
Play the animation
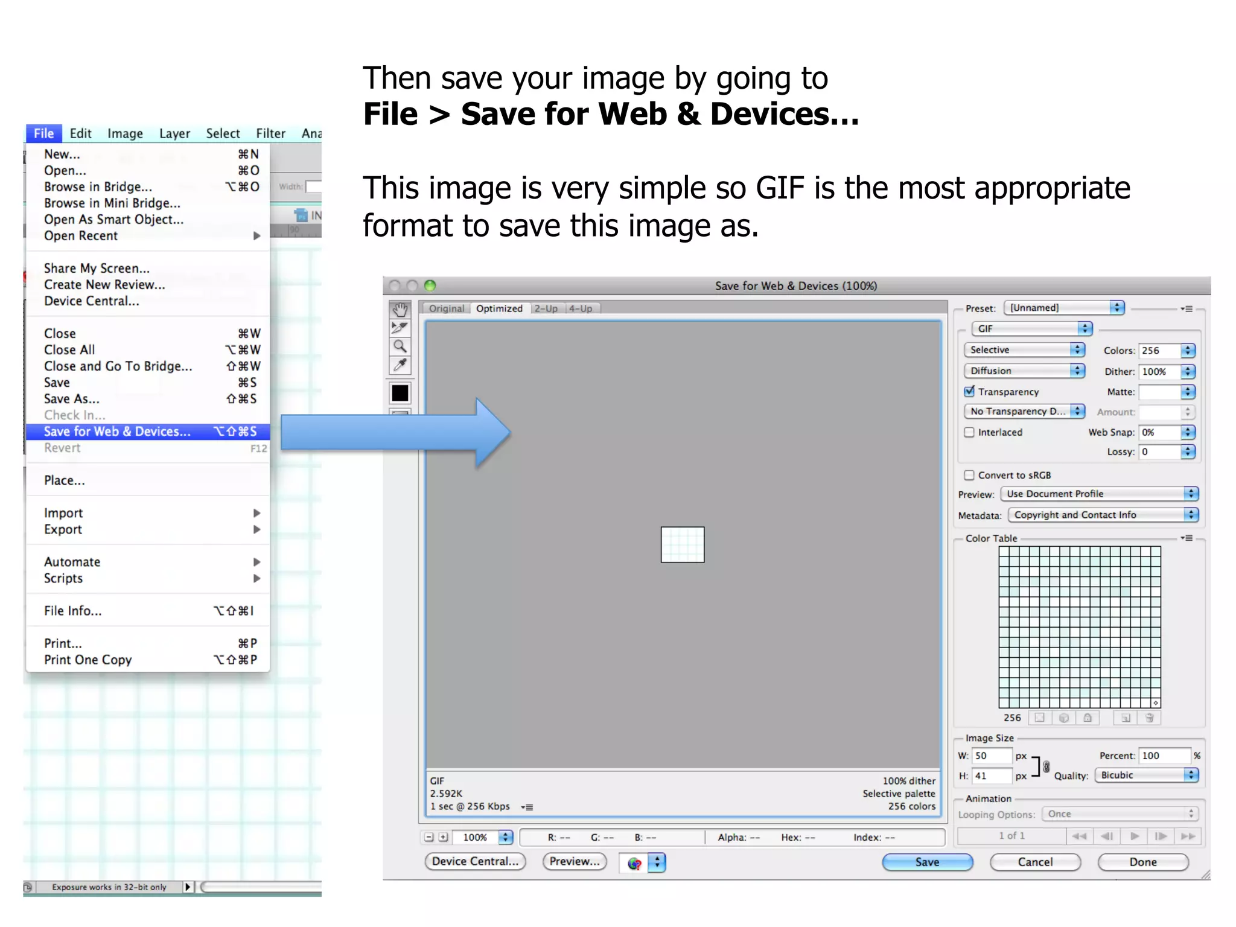pos(1135,836)
